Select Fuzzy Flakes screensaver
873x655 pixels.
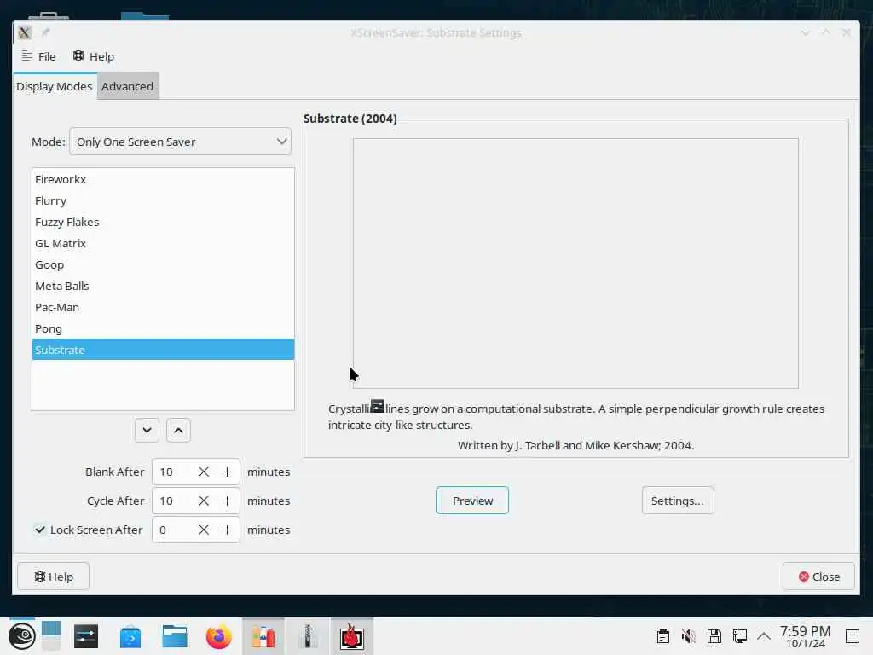163,222
